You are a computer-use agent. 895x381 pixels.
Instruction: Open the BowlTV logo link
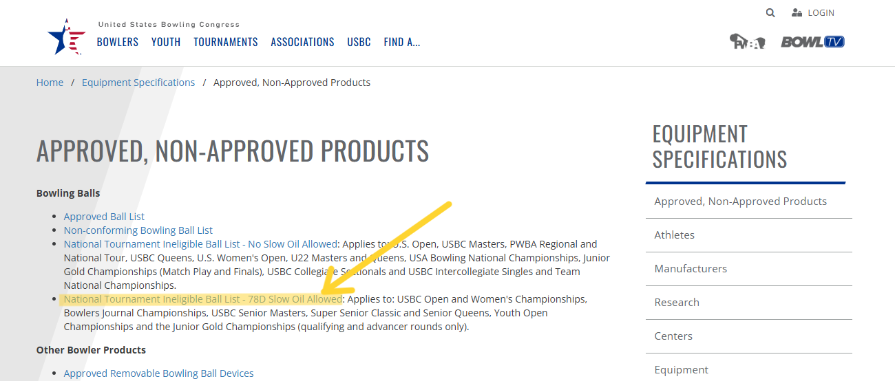coord(812,42)
